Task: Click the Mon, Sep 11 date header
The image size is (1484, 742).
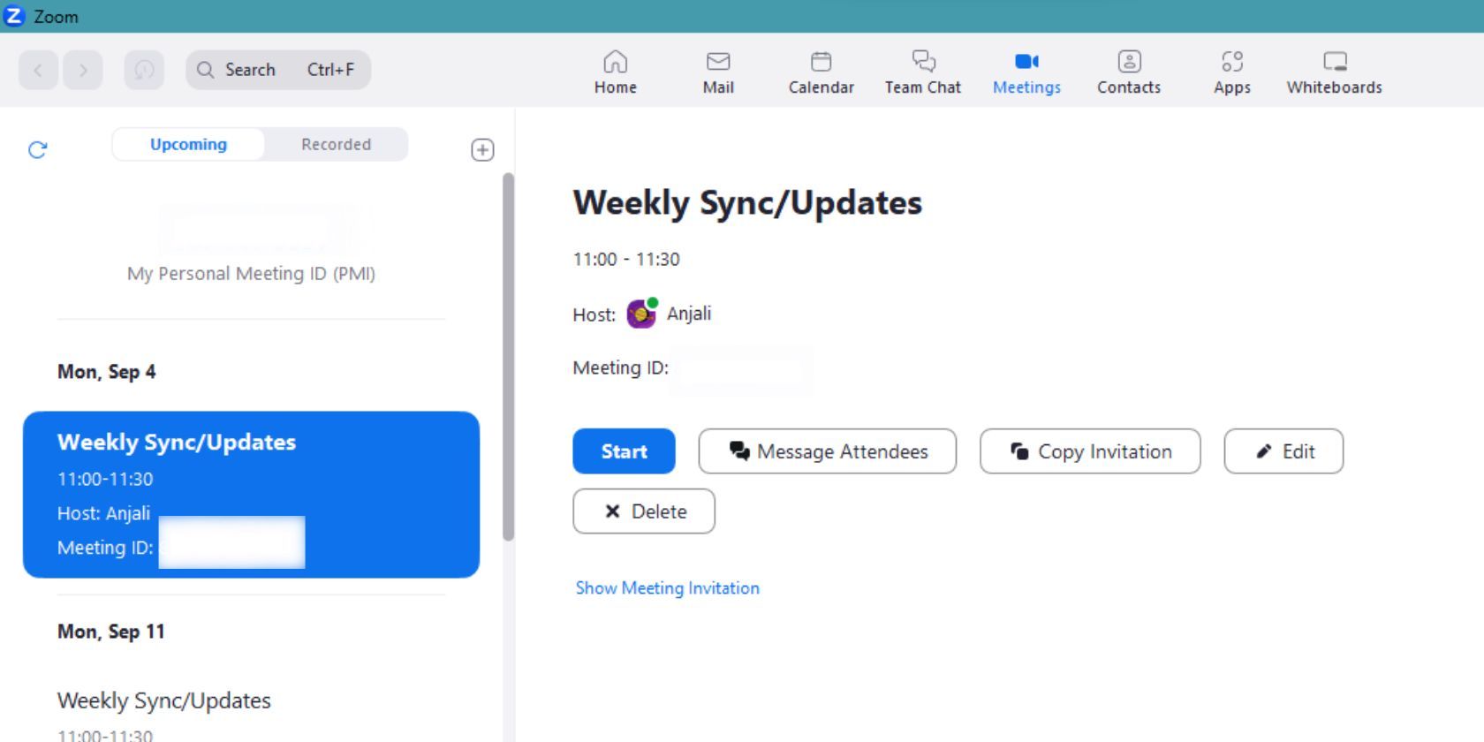Action: pos(111,632)
